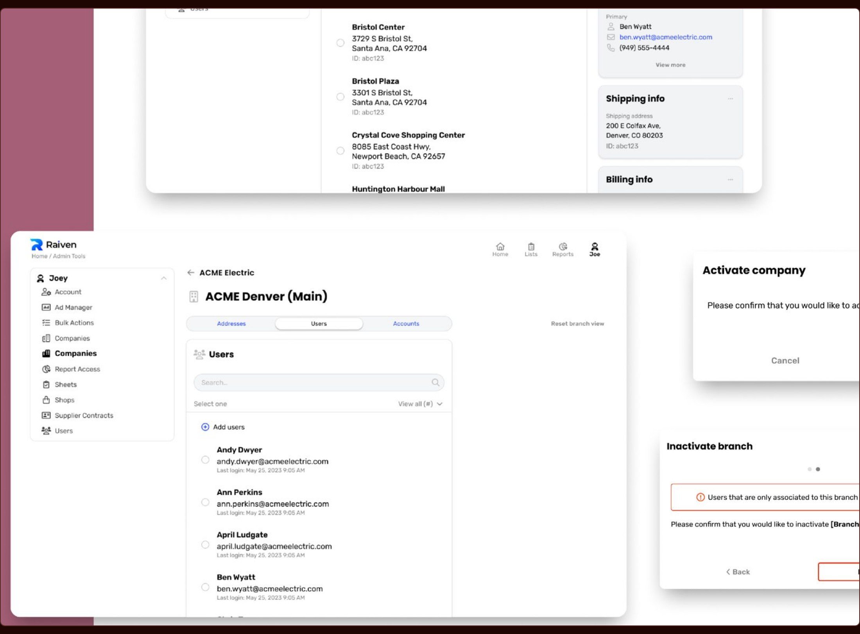Open Sheets in sidebar
Viewport: 860px width, 634px height.
click(65, 385)
